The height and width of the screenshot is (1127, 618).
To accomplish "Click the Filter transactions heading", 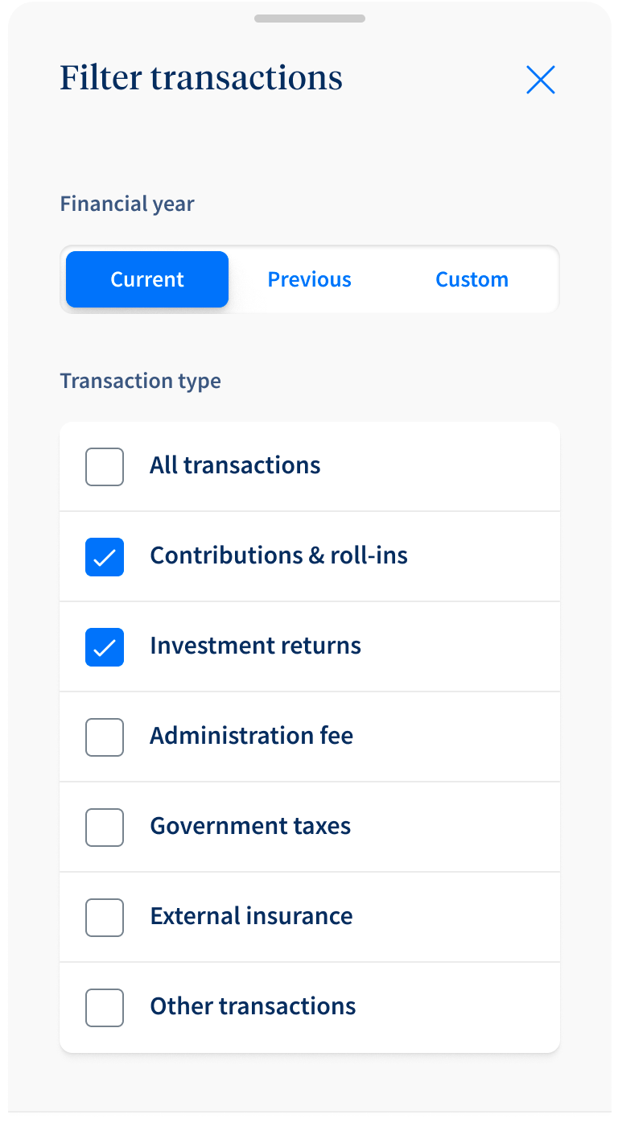I will tap(201, 78).
